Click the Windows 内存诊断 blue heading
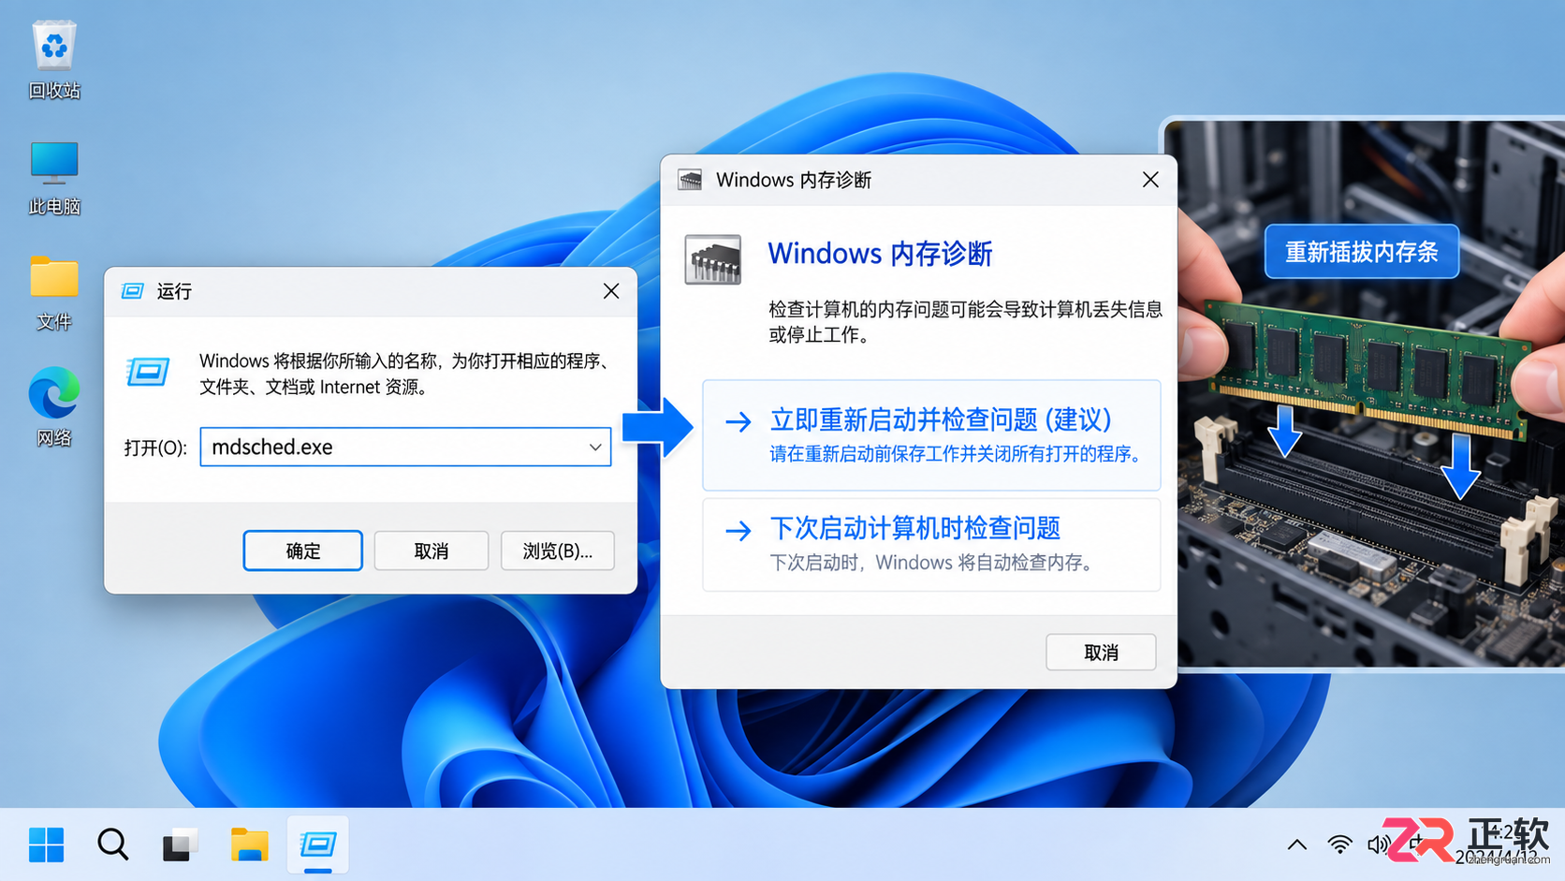The image size is (1565, 881). click(x=880, y=254)
